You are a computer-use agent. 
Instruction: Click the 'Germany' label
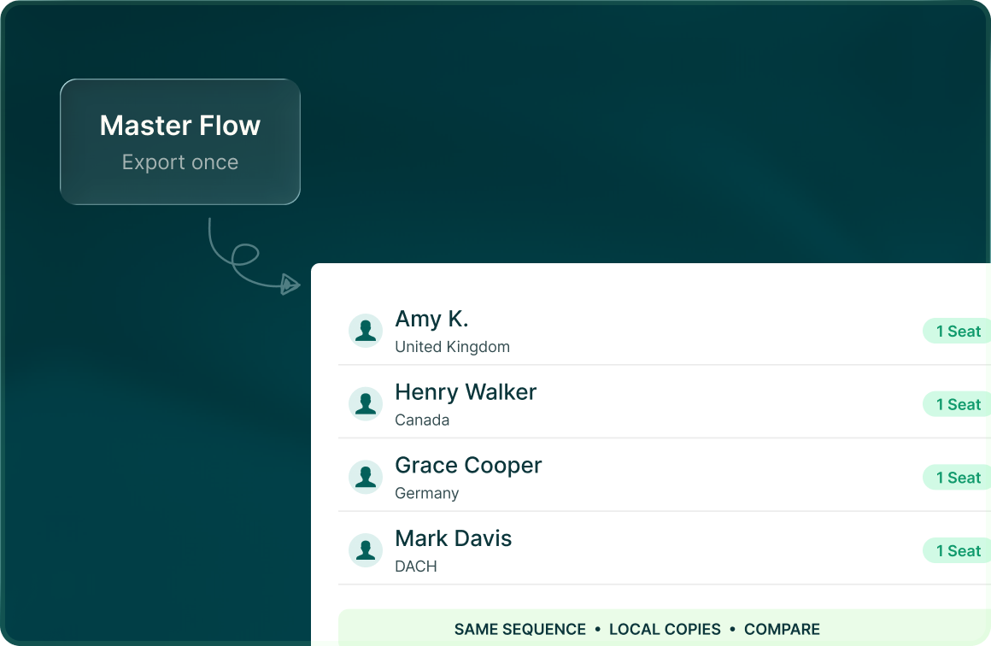pos(426,494)
